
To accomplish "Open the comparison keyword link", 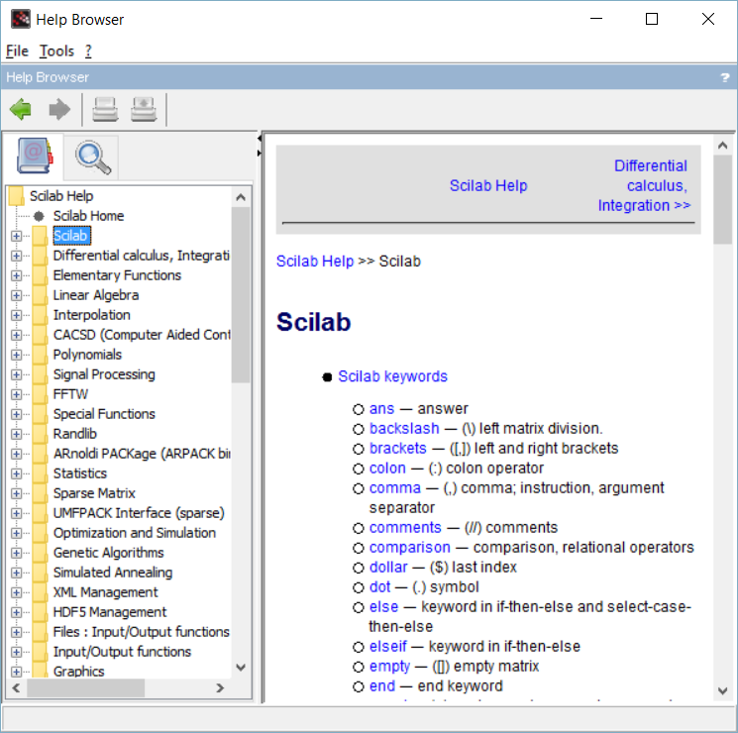I will [409, 547].
